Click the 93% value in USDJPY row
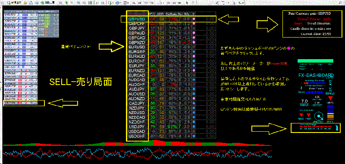The height and width of the screenshot is (164, 345). tap(172, 126)
